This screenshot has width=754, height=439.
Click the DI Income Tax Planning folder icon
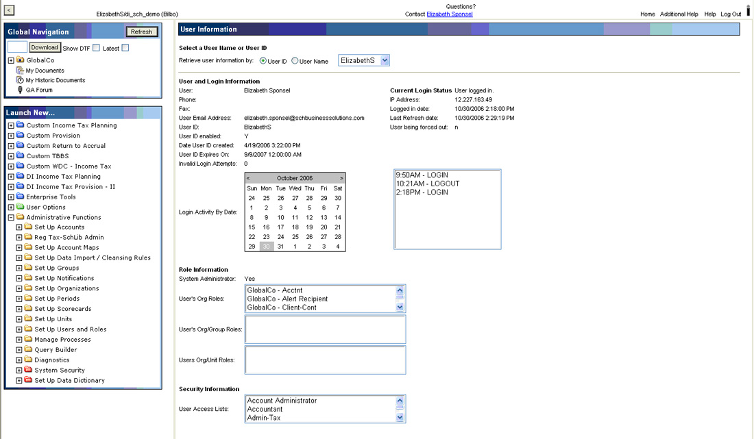pos(20,176)
